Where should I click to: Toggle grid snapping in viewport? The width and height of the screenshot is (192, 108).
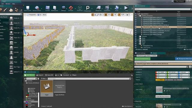(x=106, y=15)
